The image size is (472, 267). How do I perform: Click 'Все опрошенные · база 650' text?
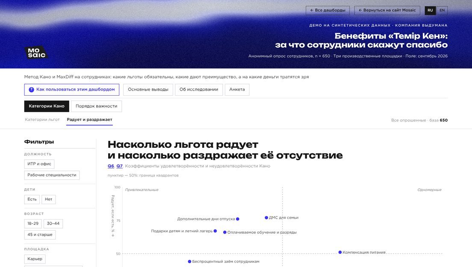(419, 120)
